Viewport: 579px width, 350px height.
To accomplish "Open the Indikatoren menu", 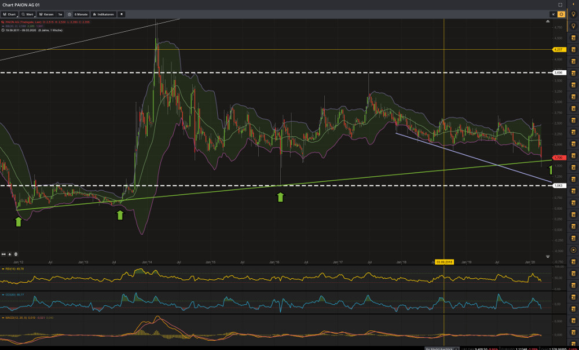I will (104, 14).
